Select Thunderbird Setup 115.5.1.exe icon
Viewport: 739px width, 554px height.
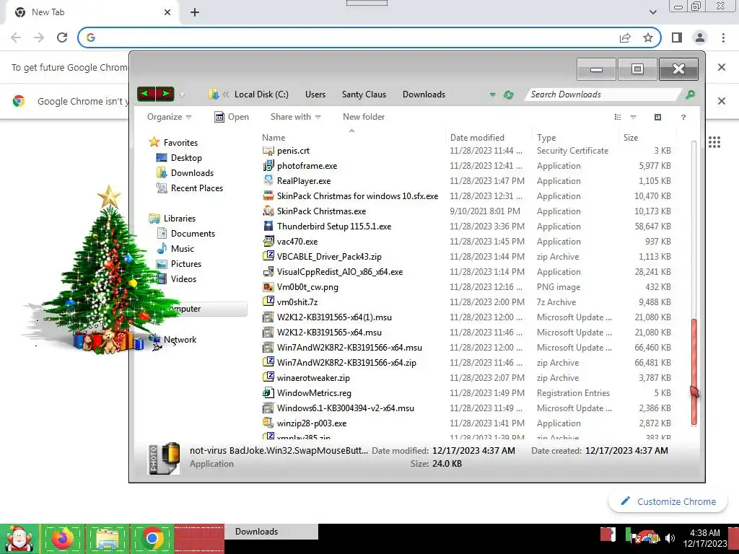tap(268, 226)
